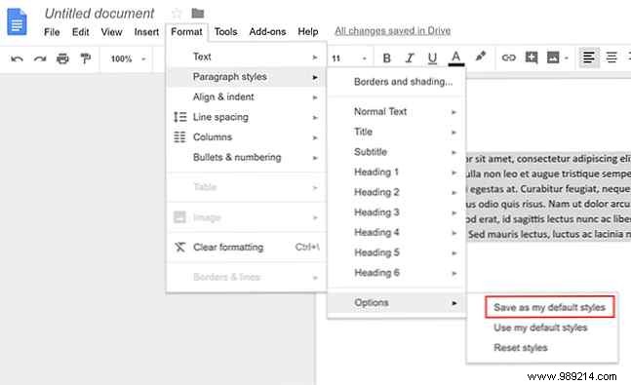Click the Columns icon in menu
Screen dimensions: 631x385
click(179, 137)
